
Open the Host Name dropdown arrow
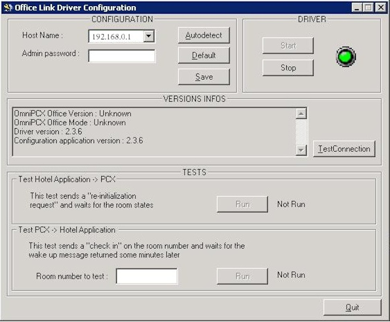149,36
